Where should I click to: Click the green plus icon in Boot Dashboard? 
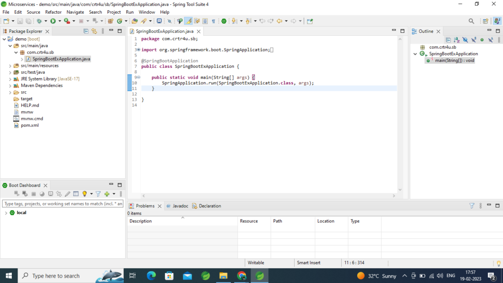point(107,194)
